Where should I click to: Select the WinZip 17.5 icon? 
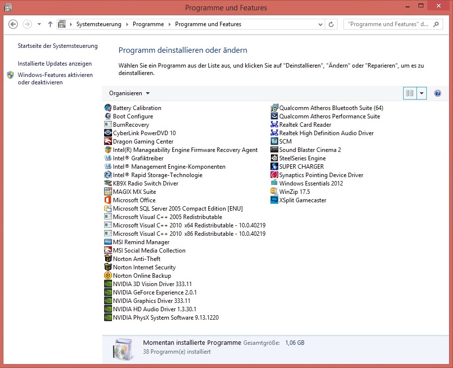pos(274,191)
